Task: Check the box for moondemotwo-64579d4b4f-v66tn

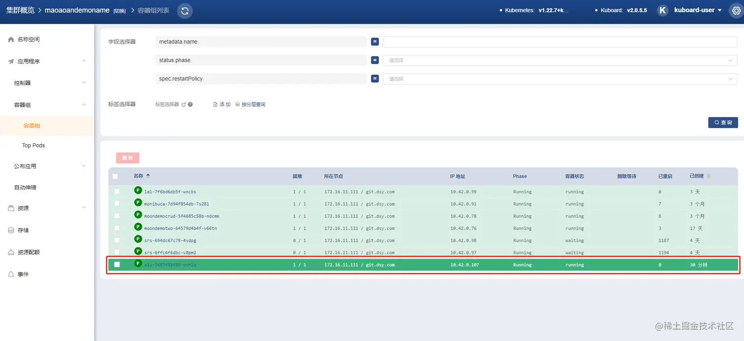Action: [117, 228]
